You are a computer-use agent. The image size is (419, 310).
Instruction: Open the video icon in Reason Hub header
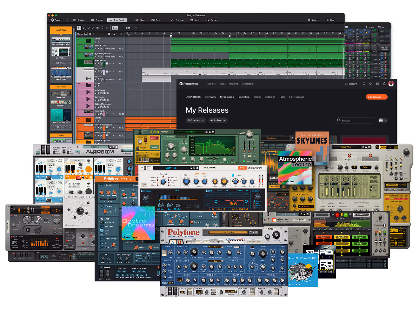pyautogui.click(x=371, y=84)
